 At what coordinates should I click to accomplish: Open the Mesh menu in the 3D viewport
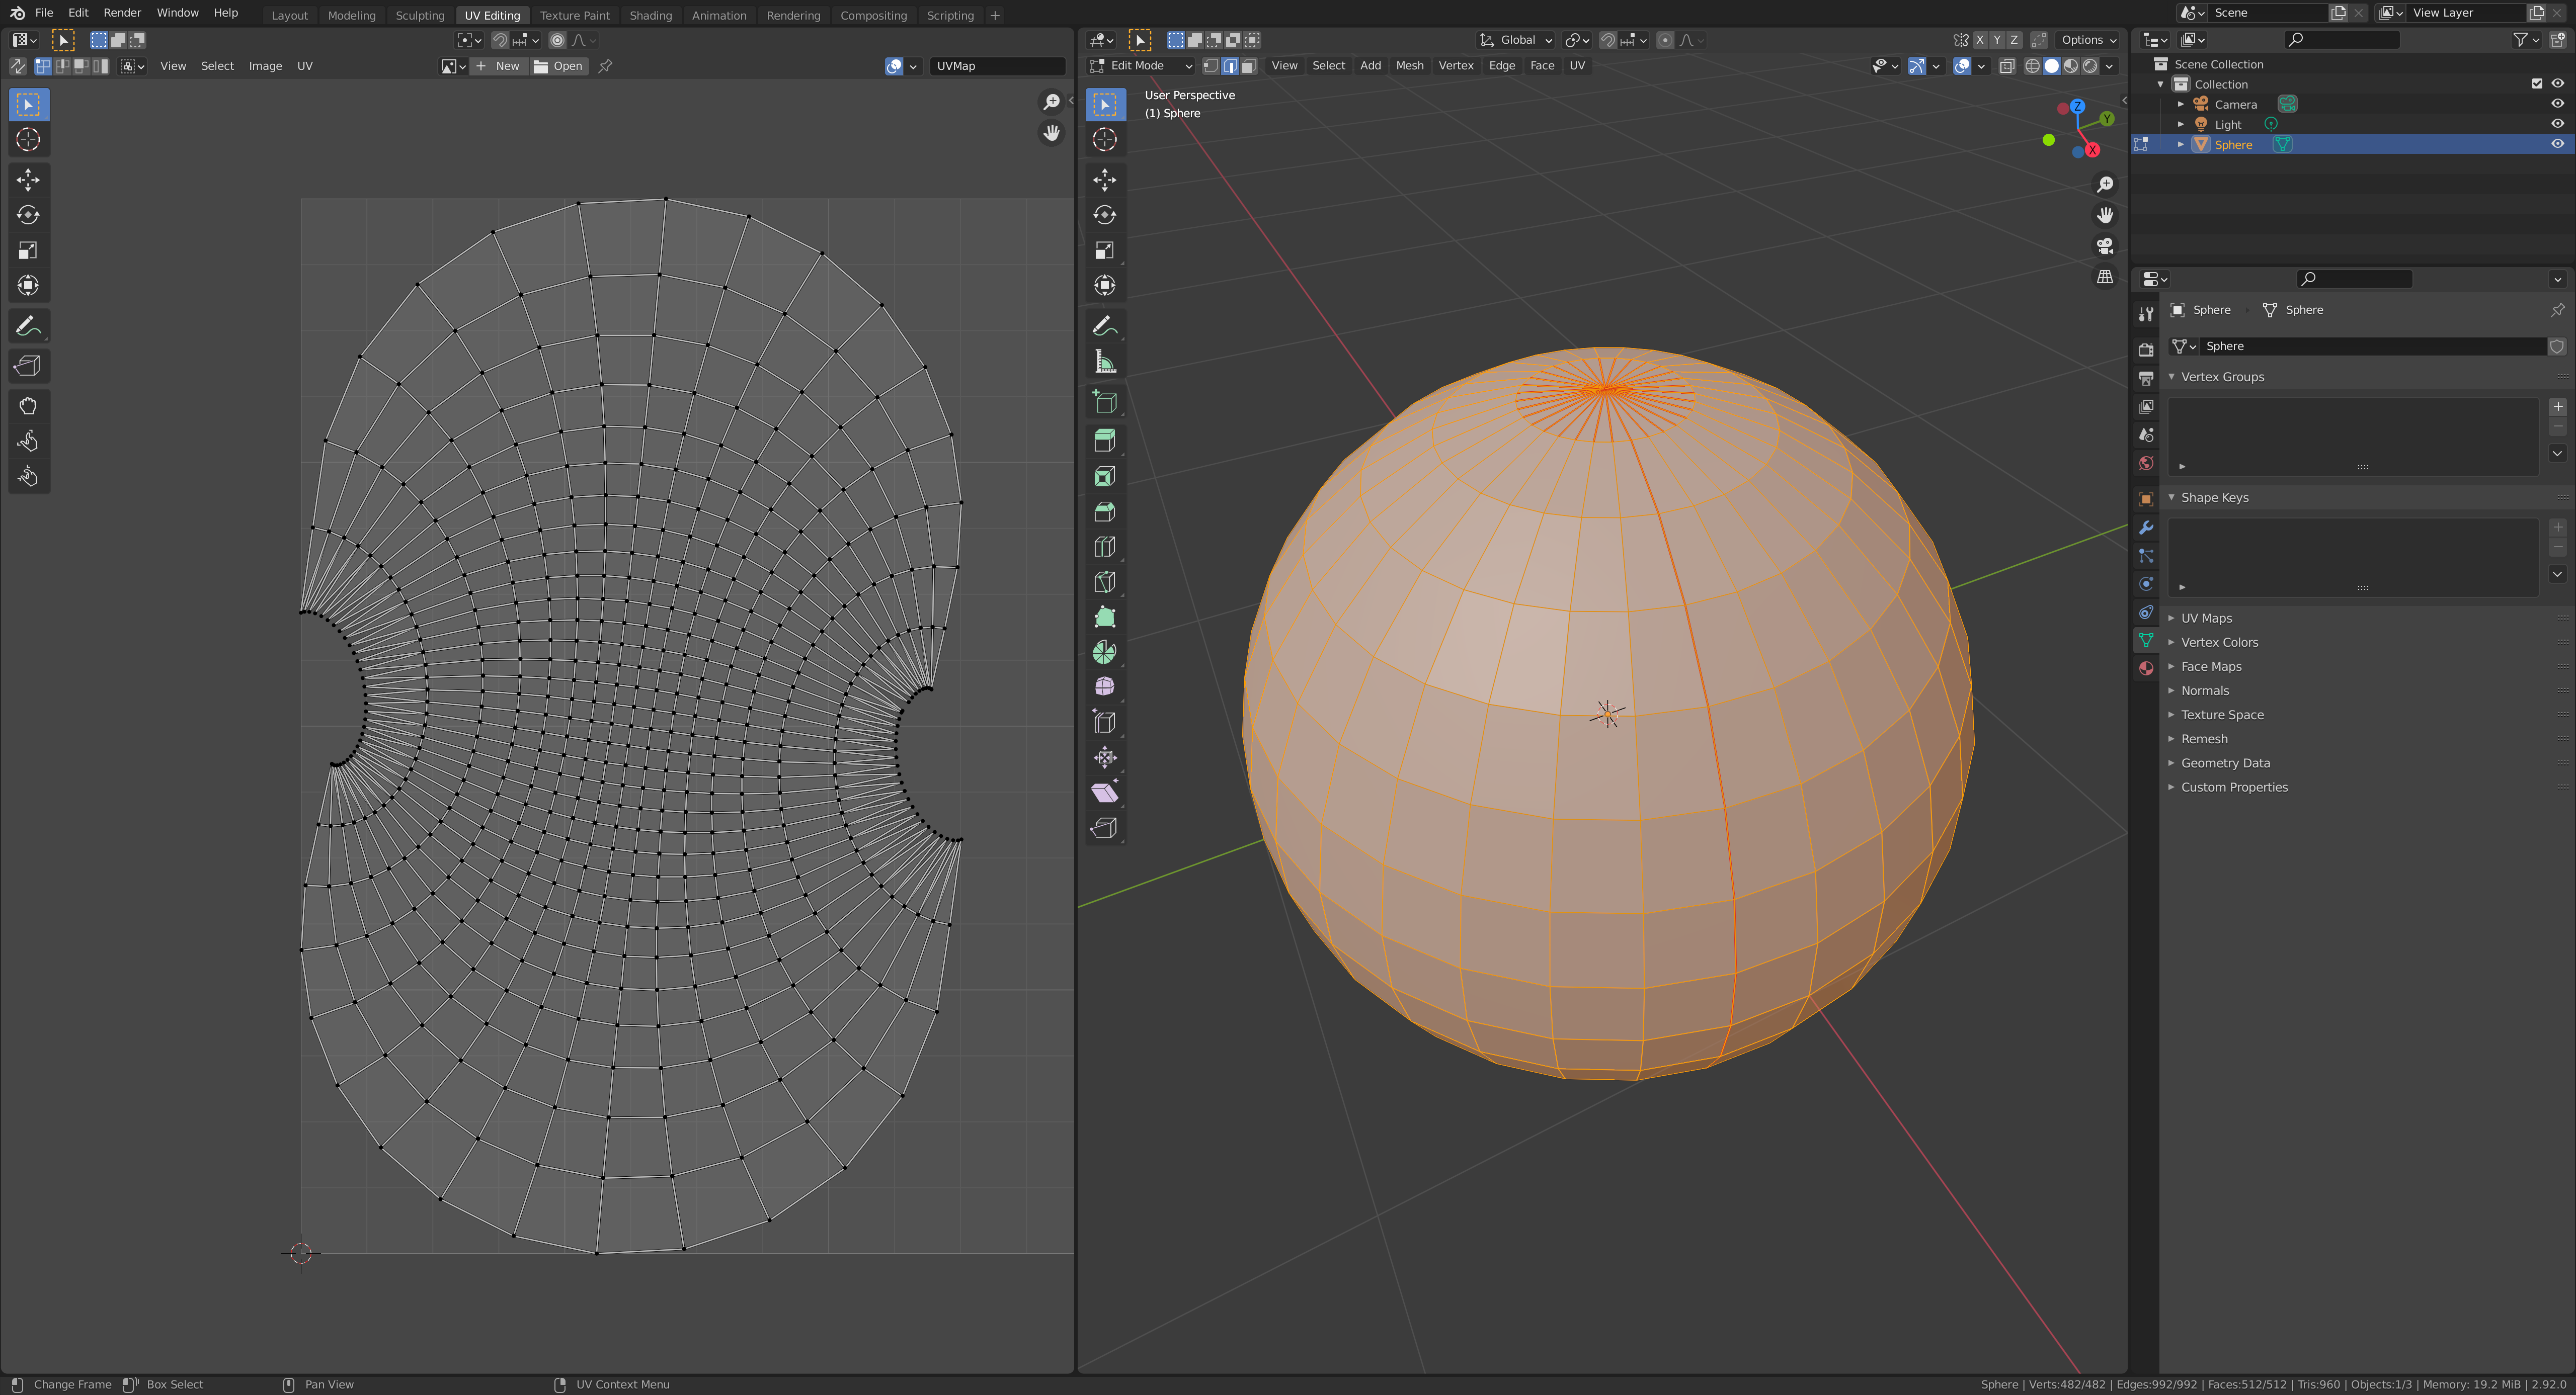click(x=1409, y=66)
